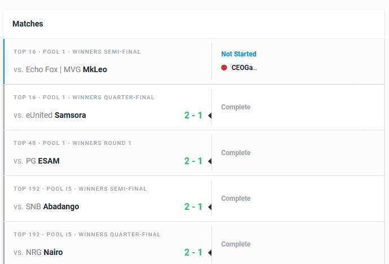
Task: Click the 2 - 1 score against Abadango
Action: click(193, 206)
